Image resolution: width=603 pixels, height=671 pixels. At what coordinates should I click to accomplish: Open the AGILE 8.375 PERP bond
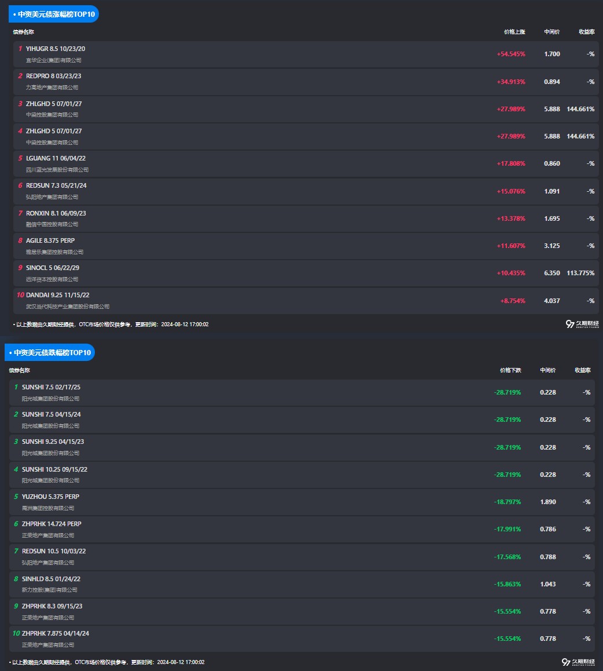50,240
